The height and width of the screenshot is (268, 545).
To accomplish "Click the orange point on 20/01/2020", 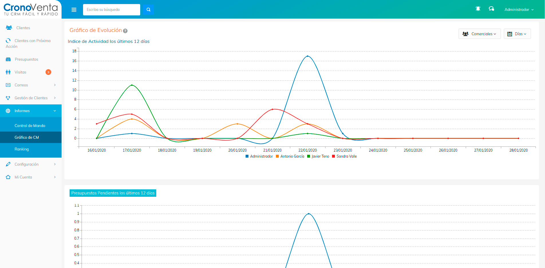I will tap(237, 124).
